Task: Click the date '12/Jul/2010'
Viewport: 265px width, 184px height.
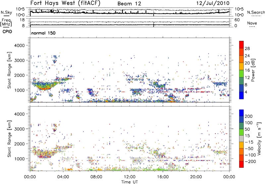Action: tap(213, 3)
